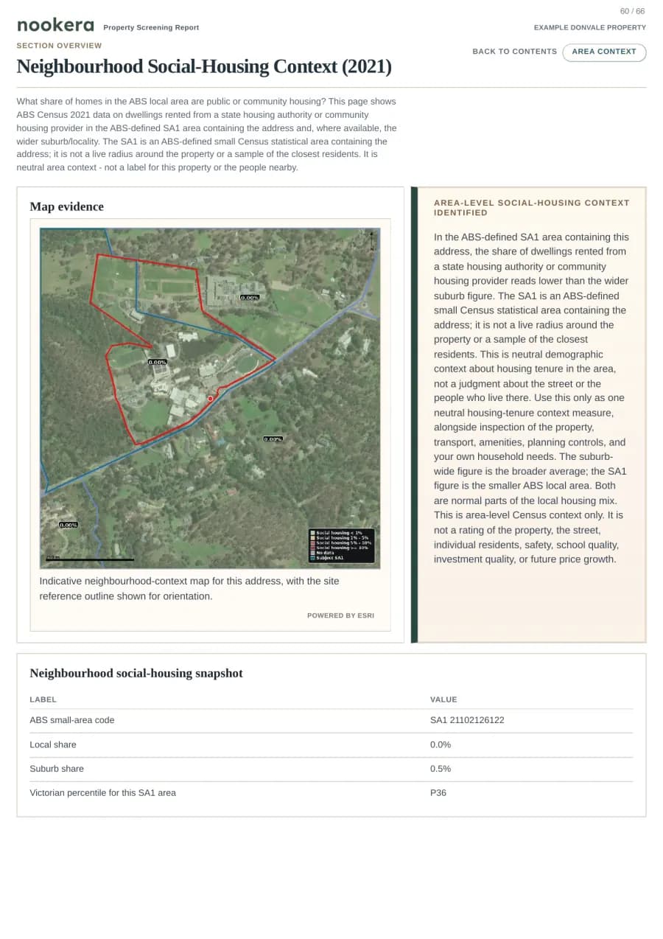Click the Example Donvale Property header label
Viewport: 663px width, 939px height.
(590, 27)
